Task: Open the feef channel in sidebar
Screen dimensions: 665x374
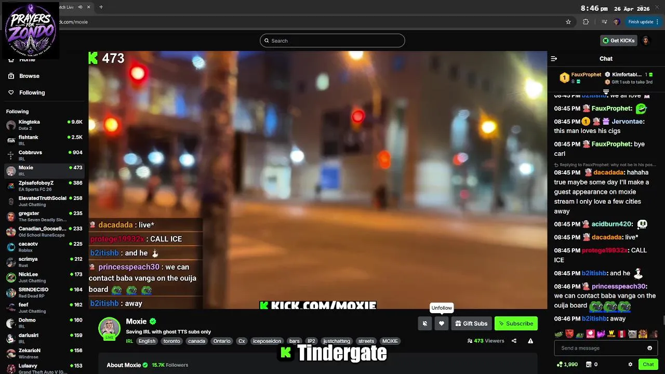Action: point(44,308)
